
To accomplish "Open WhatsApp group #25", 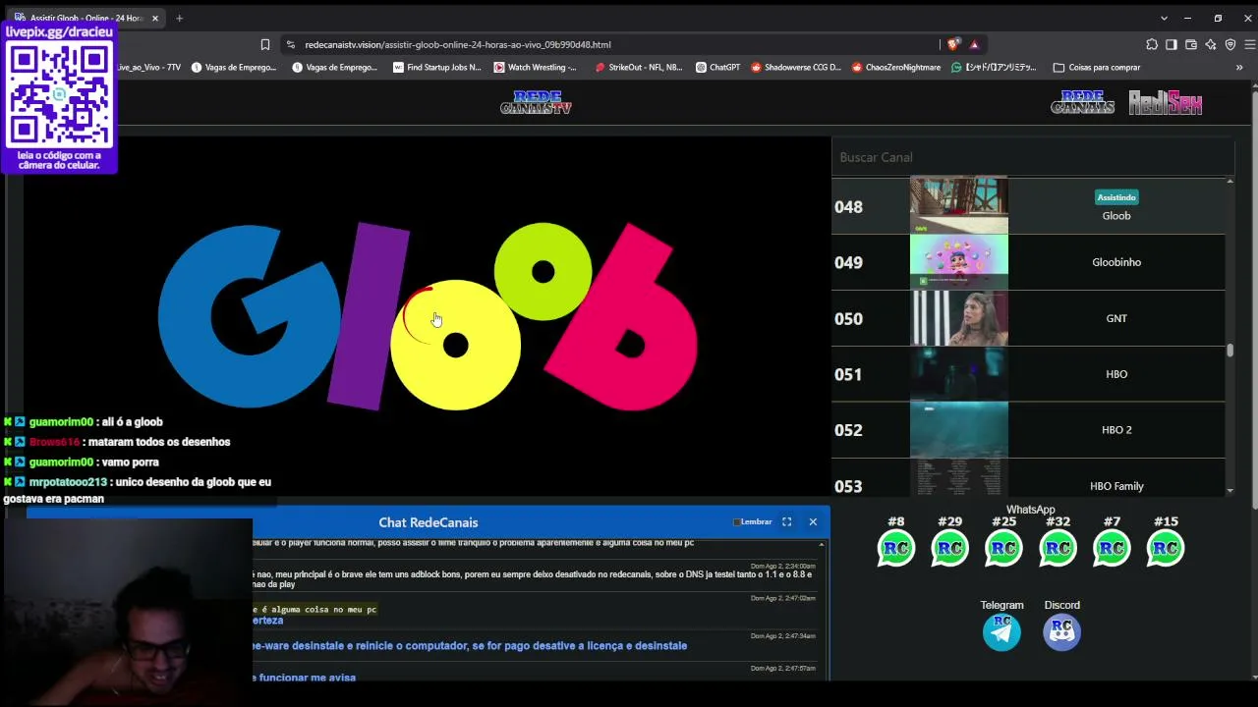I will 1003,548.
